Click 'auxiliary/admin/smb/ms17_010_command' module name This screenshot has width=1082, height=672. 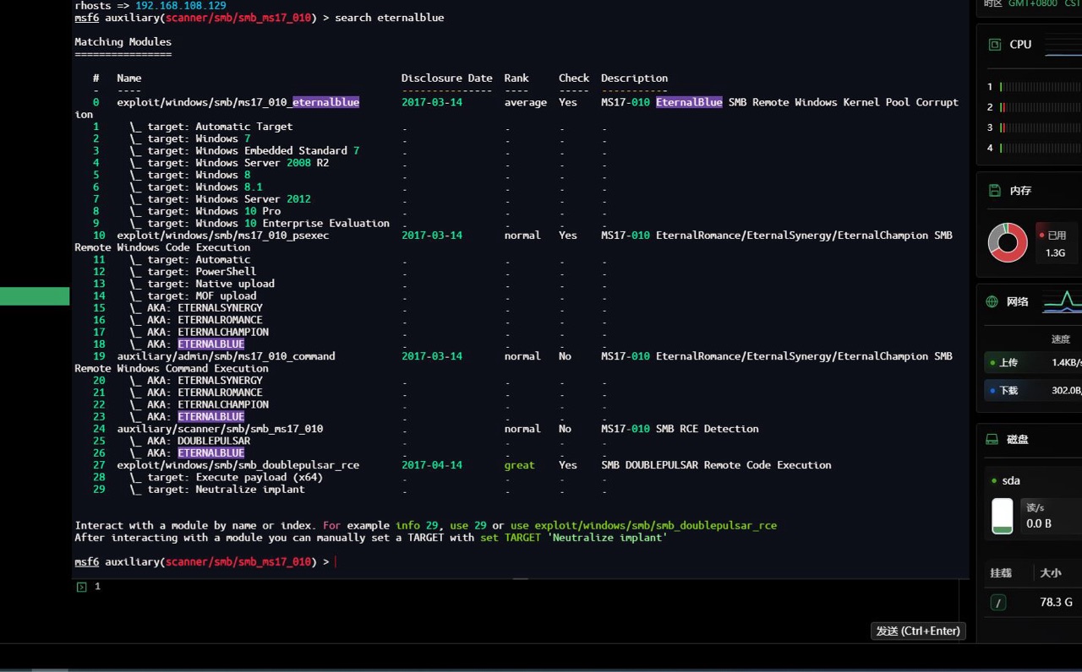click(226, 356)
